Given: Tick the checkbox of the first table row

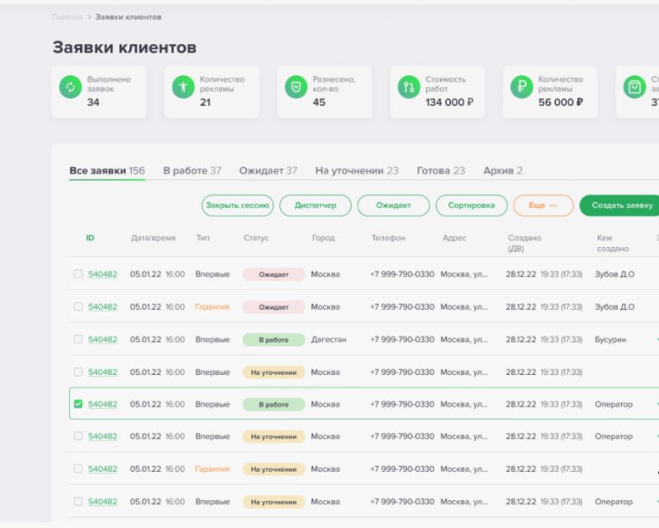Looking at the screenshot, I should 78,274.
